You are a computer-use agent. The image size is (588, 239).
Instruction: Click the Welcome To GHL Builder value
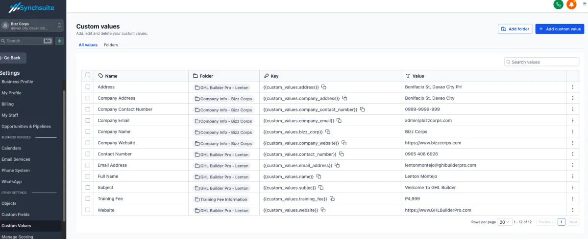(x=430, y=188)
